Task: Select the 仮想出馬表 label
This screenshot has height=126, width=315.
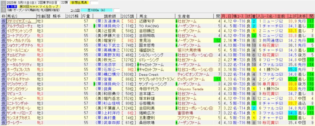Action: (x=80, y=2)
